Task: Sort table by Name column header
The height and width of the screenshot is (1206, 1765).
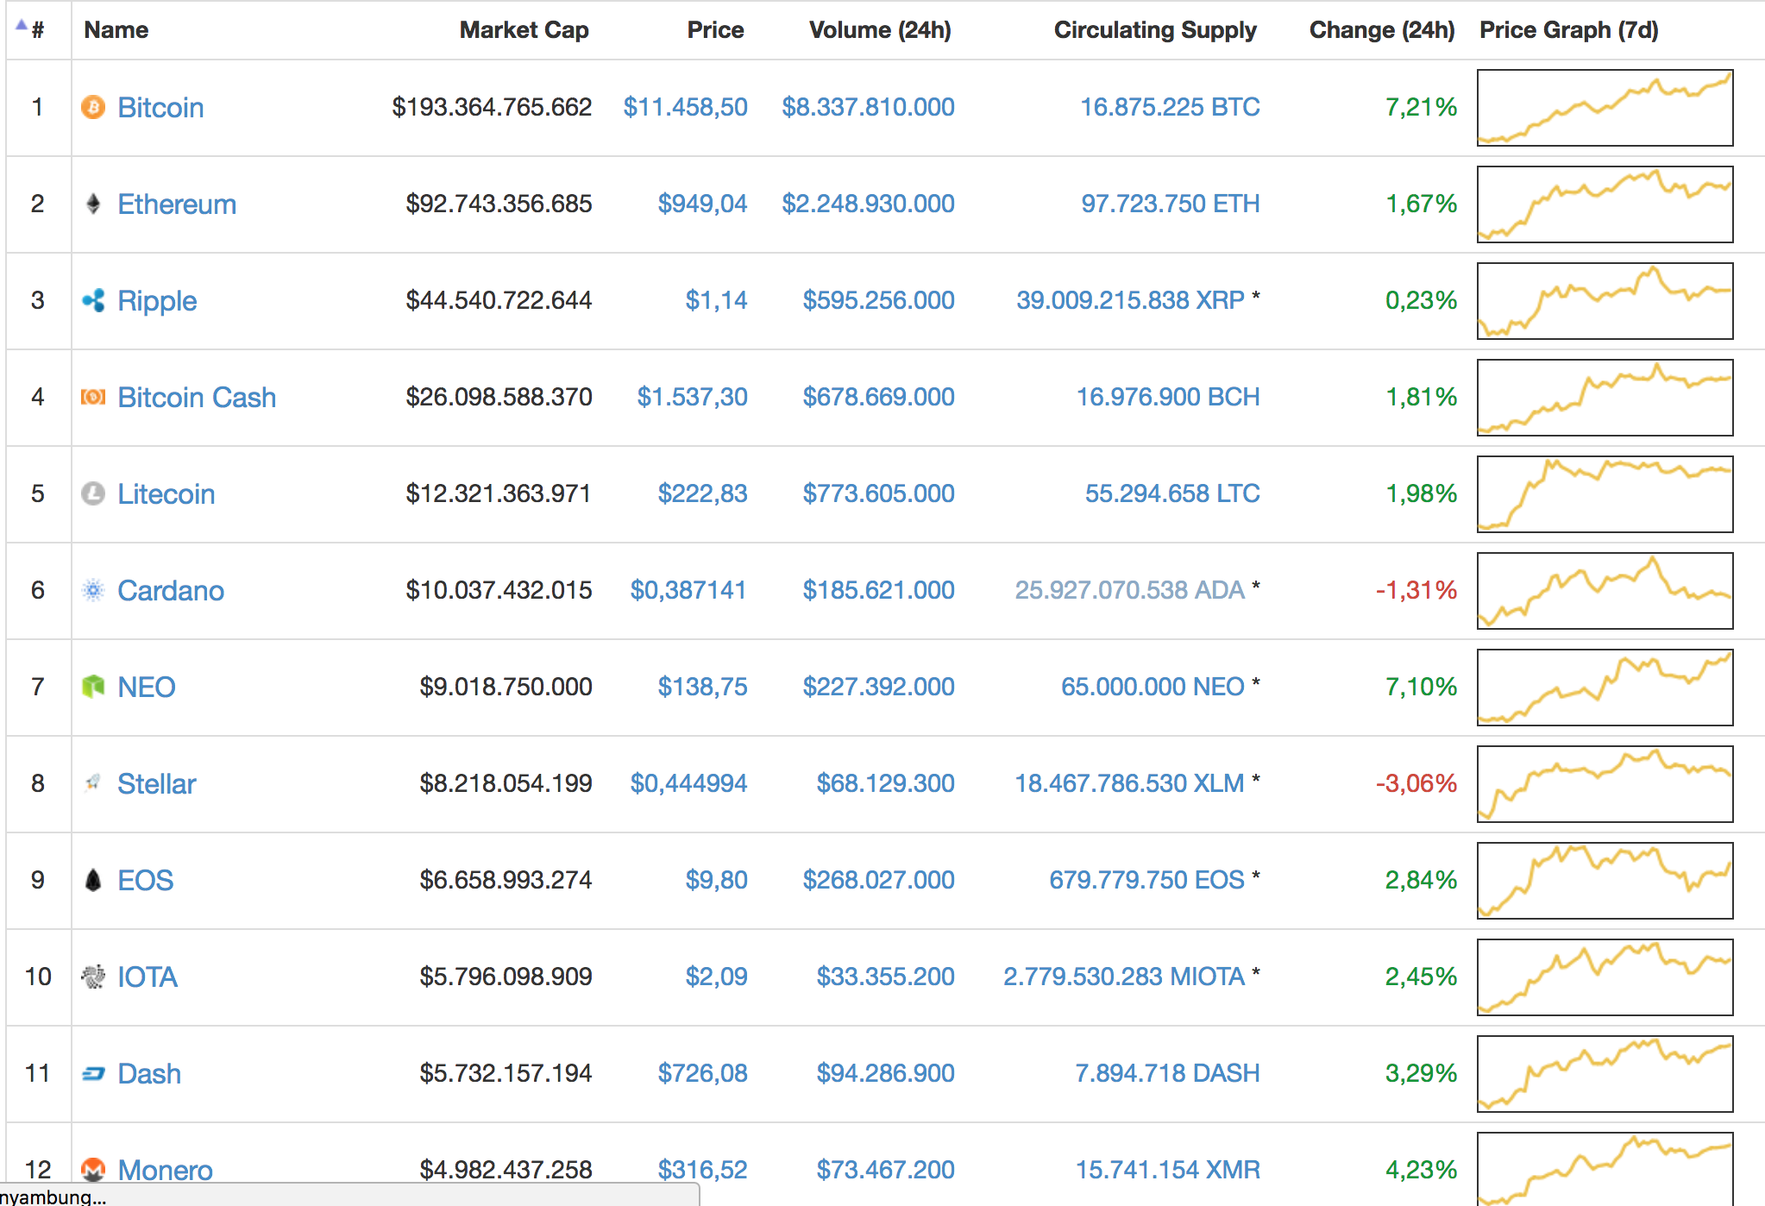Action: point(116,30)
